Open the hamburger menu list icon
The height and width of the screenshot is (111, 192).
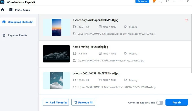click(174, 1)
